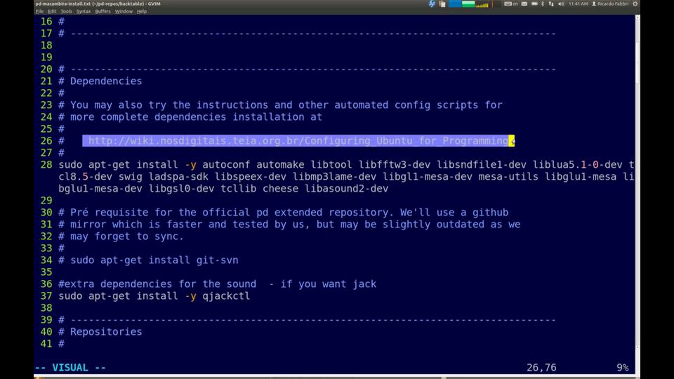
Task: Click Ricardo Fabbri user menu
Action: 610,4
